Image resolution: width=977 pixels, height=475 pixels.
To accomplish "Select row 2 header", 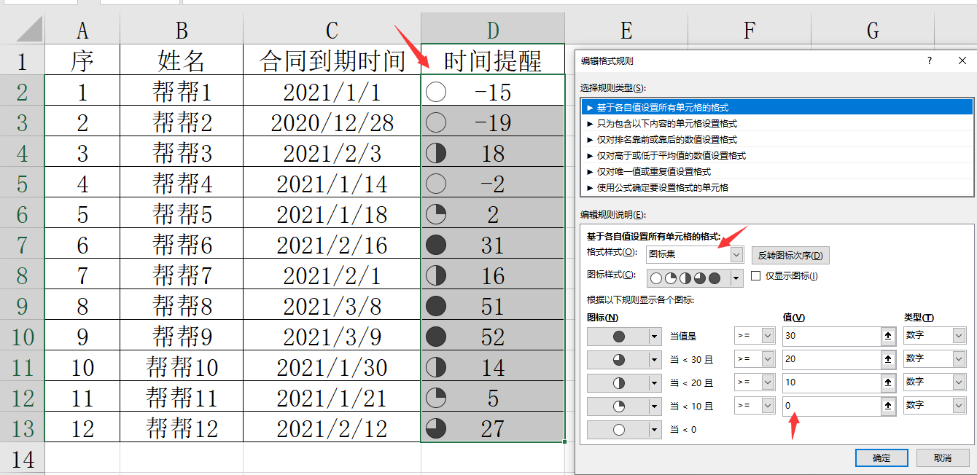I will coord(22,91).
